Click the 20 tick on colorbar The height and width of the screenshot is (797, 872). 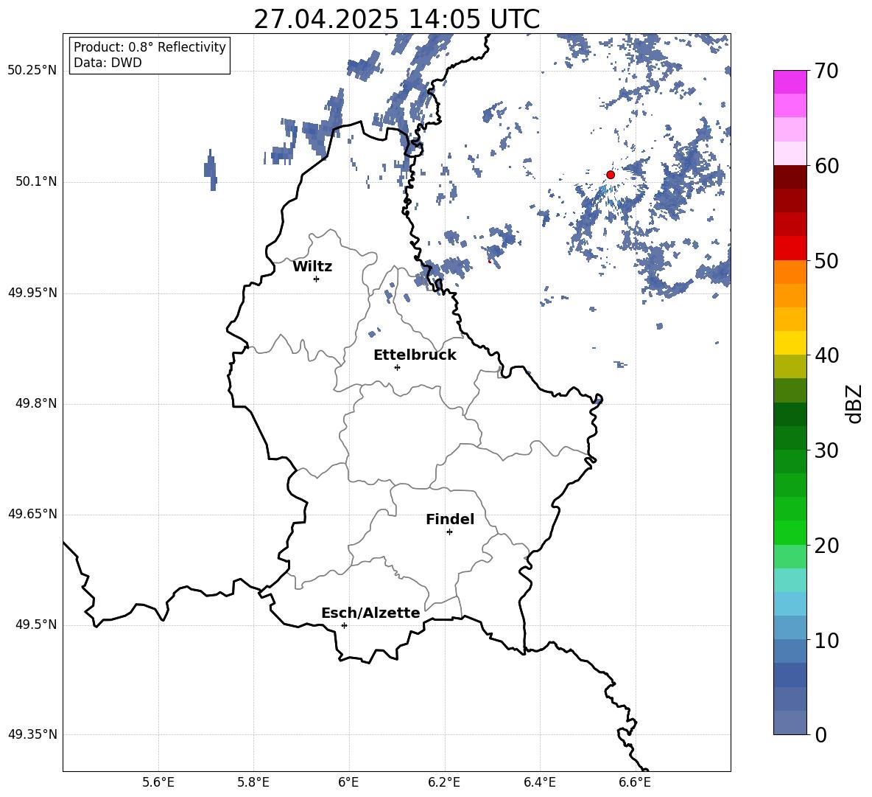click(x=826, y=546)
